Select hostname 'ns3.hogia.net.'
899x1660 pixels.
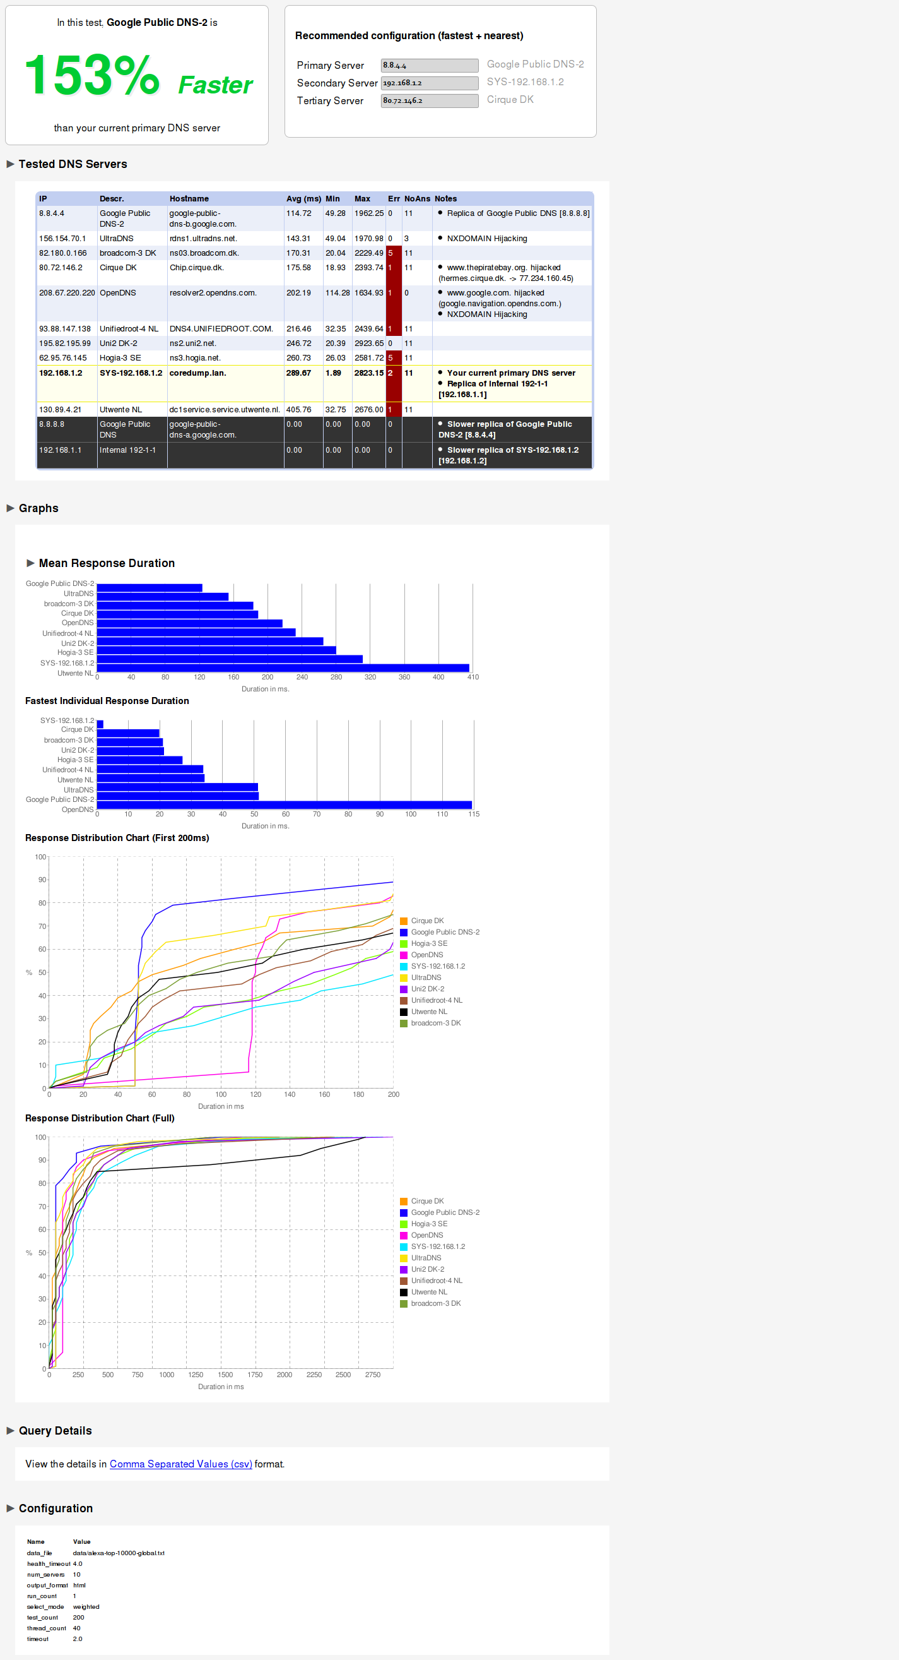click(195, 358)
